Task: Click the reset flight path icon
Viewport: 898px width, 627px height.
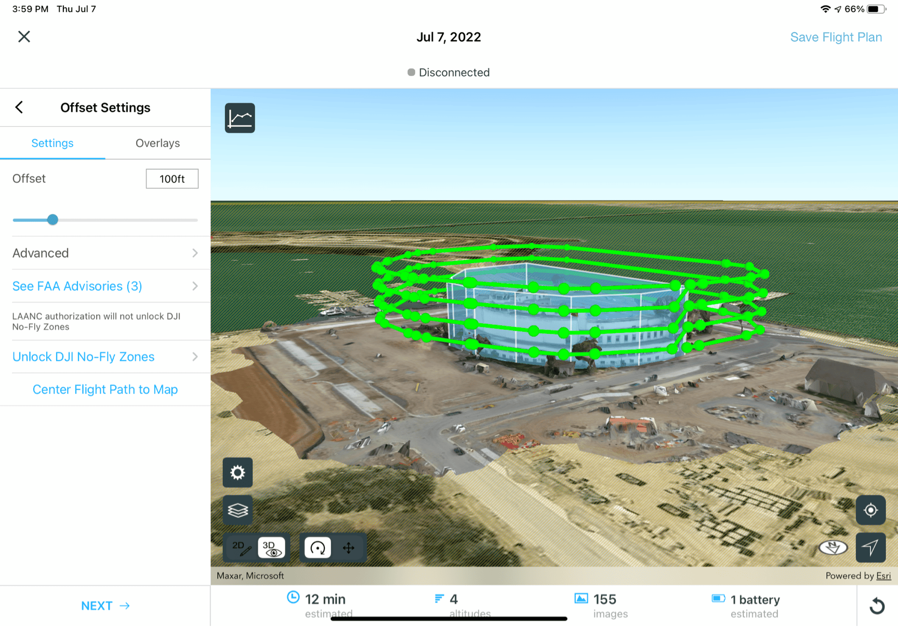Action: pyautogui.click(x=878, y=606)
